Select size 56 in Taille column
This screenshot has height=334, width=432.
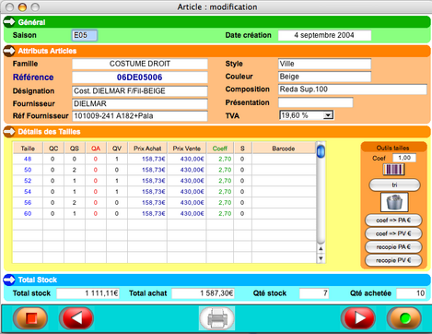click(28, 203)
